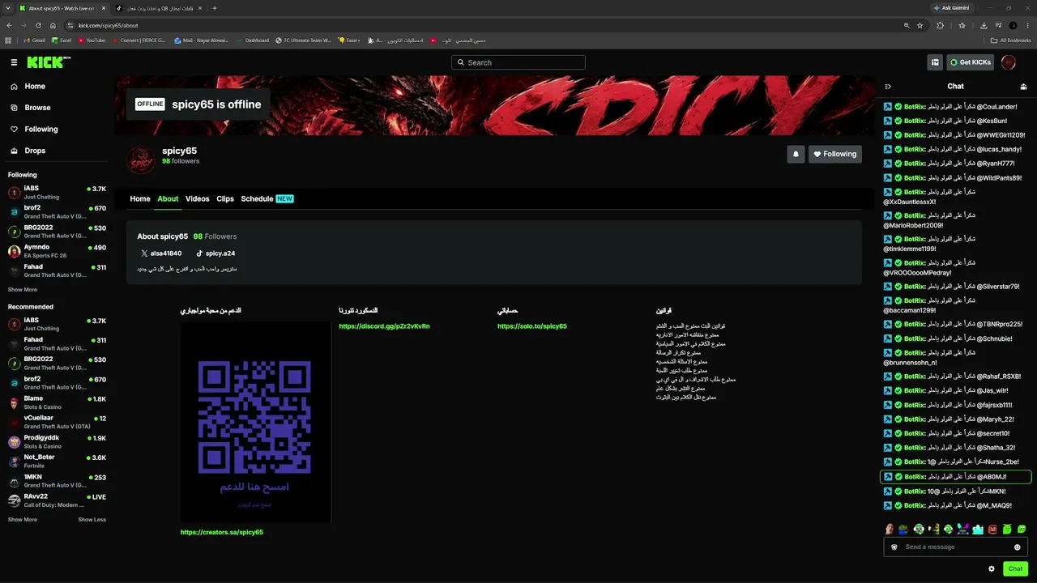
Task: Bookmark this page with the star icon
Action: 920,25
